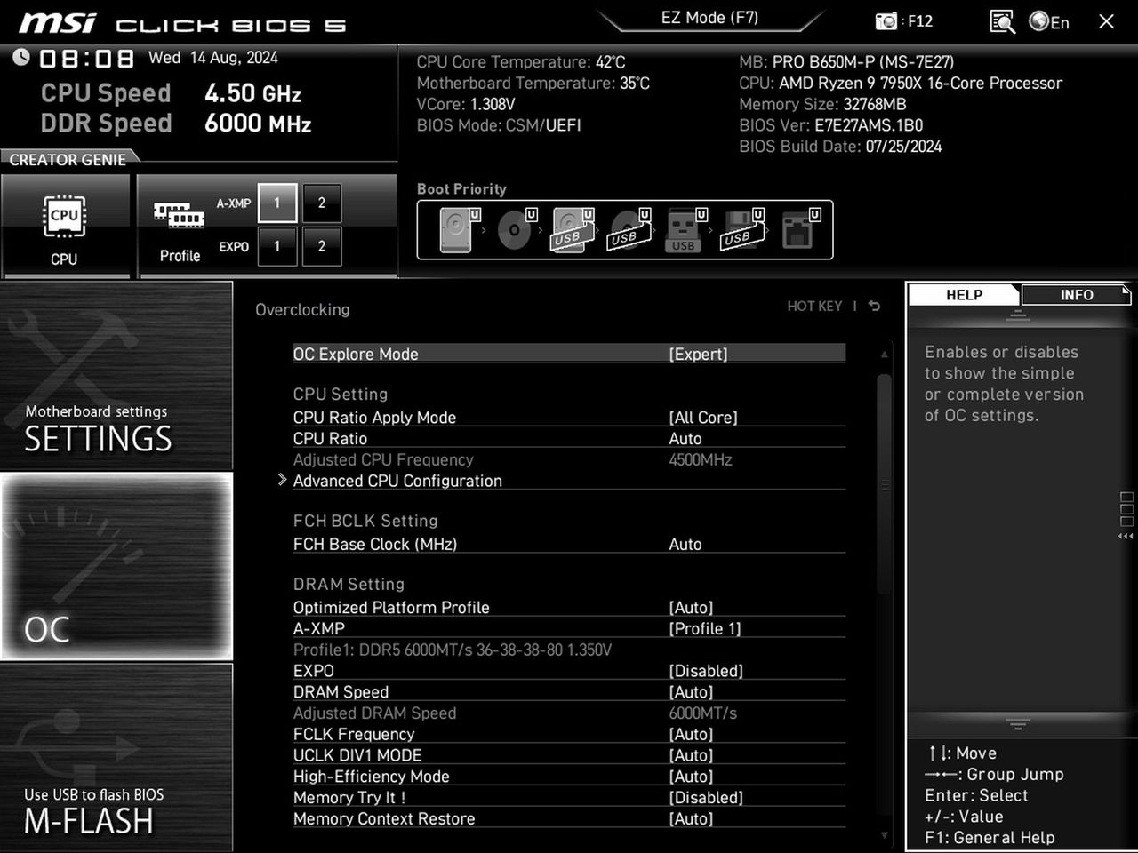Select the network boot device icon

[800, 229]
